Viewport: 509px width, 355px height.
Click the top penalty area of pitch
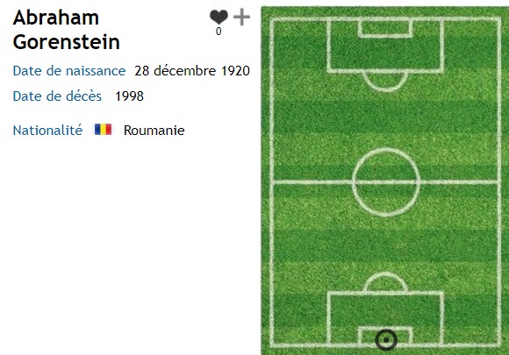(x=385, y=46)
